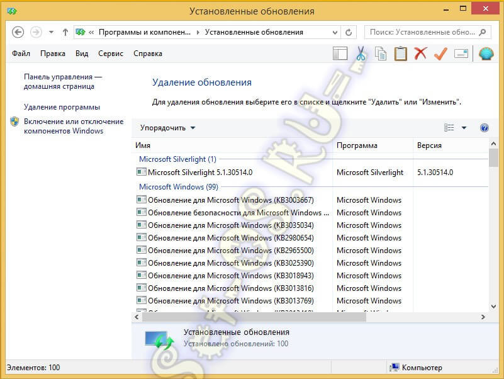Collapse the Microsoft Windows (99) group
Image resolution: width=504 pixels, height=379 pixels.
179,187
